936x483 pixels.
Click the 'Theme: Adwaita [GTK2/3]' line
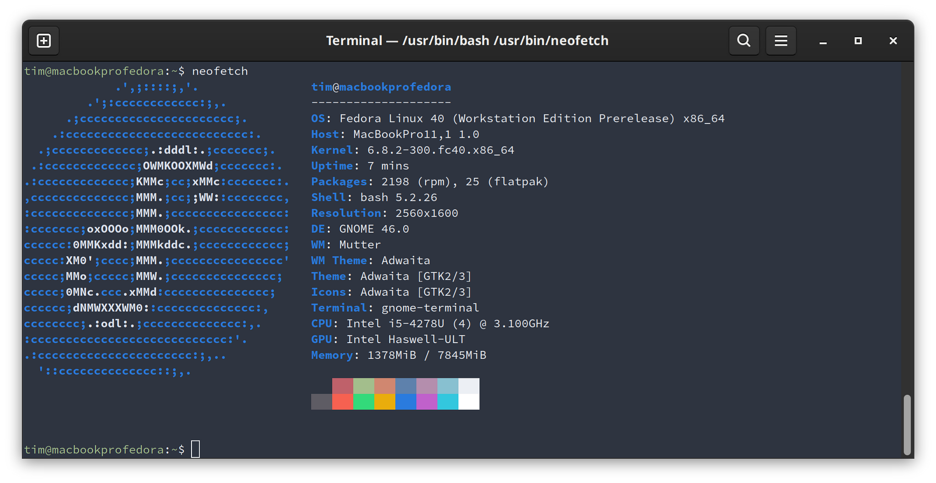tap(391, 276)
